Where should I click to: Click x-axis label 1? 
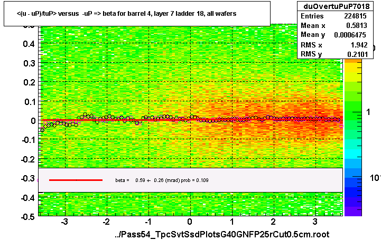232,222
